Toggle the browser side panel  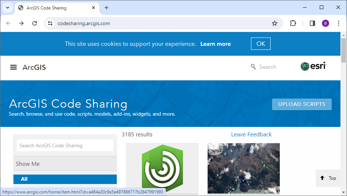tap(312, 23)
